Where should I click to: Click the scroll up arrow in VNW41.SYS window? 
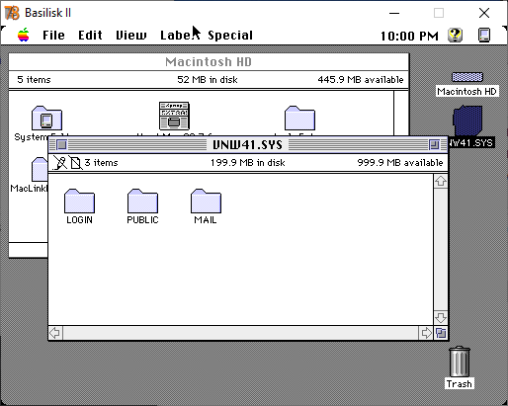click(x=441, y=181)
